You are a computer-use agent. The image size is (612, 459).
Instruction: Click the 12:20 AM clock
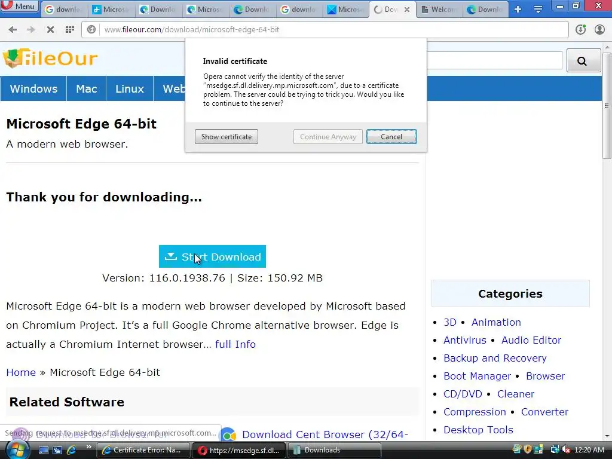tap(589, 450)
